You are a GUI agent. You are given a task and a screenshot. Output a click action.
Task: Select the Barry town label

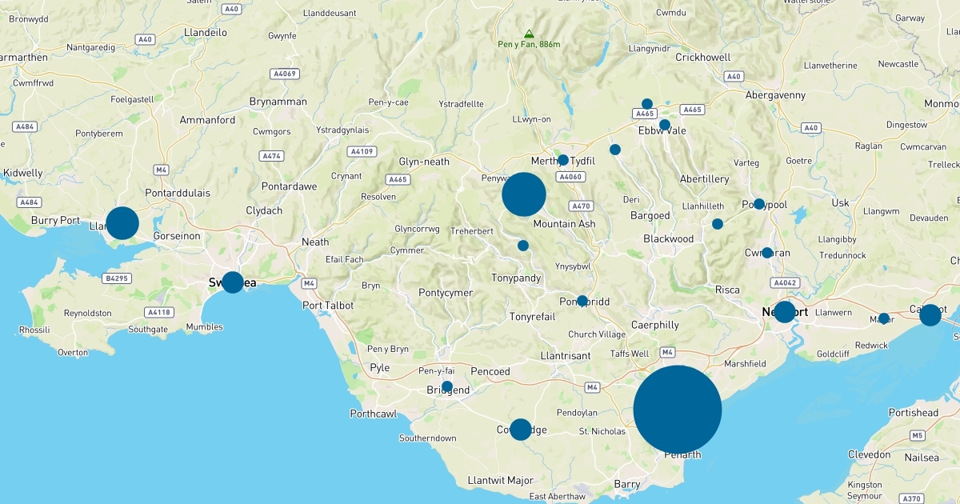pos(627,484)
